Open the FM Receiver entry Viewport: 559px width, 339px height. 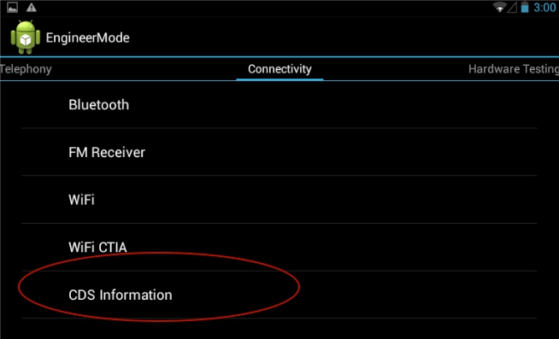(279, 152)
